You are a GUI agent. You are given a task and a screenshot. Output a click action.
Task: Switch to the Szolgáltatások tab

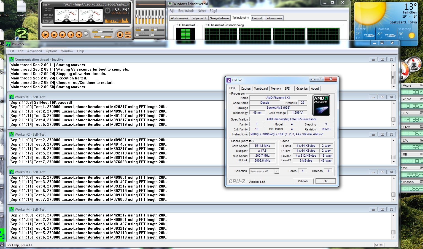pyautogui.click(x=220, y=18)
